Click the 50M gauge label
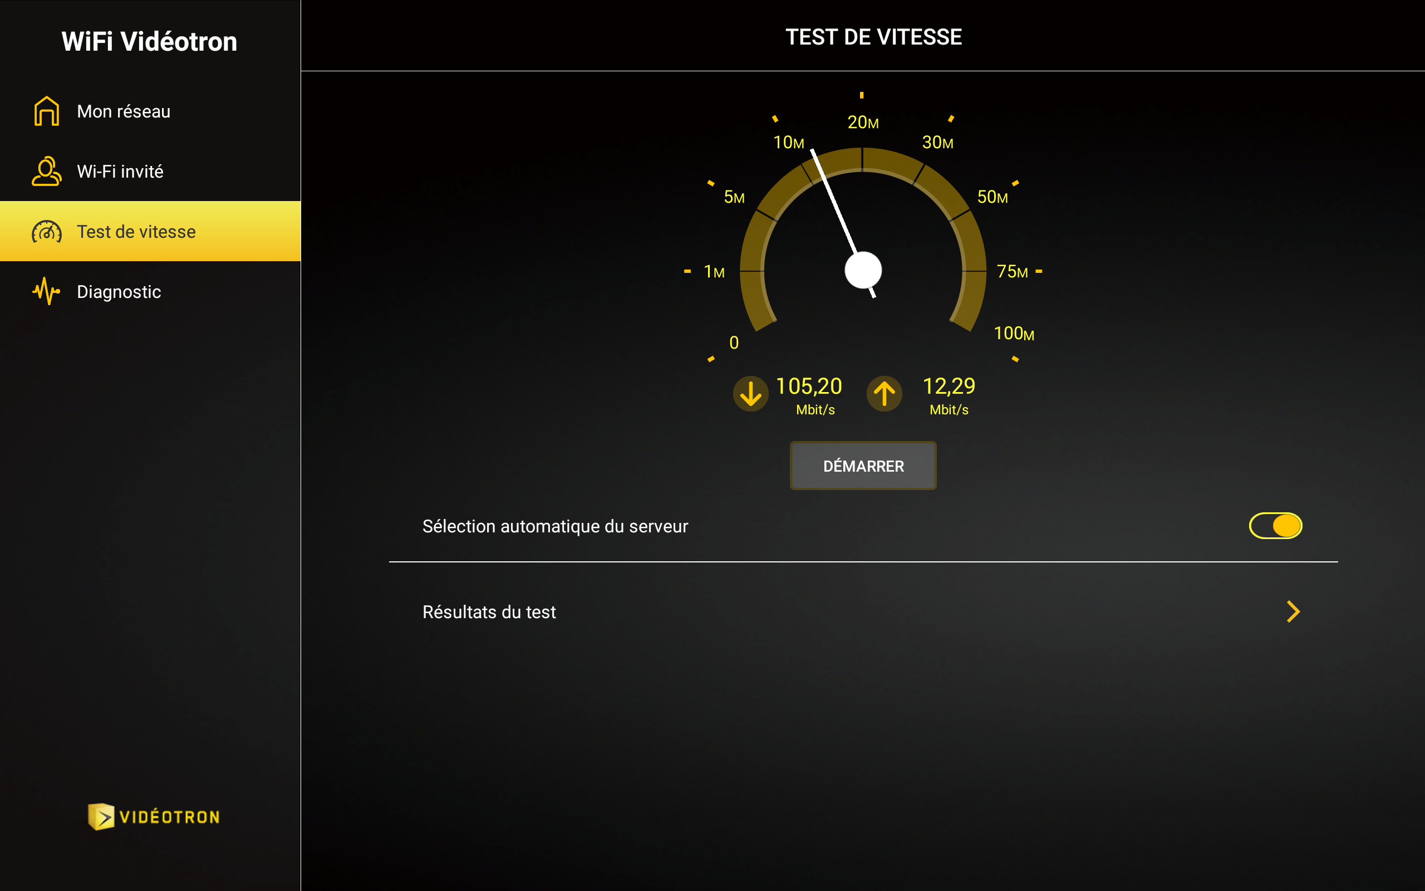Viewport: 1425px width, 891px height. [992, 197]
